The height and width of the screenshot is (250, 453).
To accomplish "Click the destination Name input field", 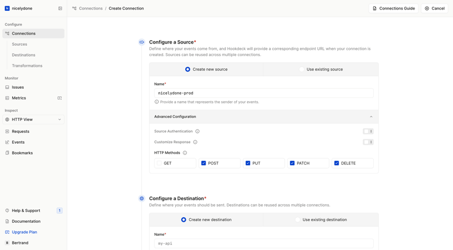I will click(x=264, y=243).
